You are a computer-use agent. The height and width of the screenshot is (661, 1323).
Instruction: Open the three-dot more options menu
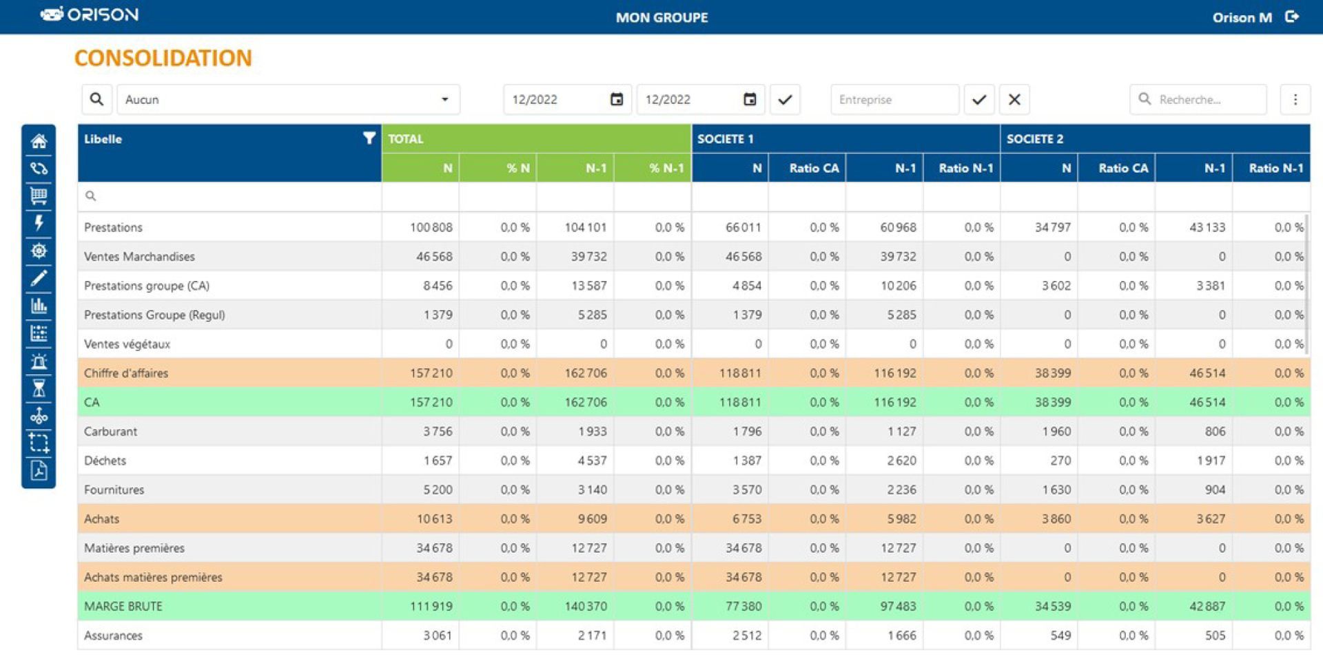pos(1295,100)
